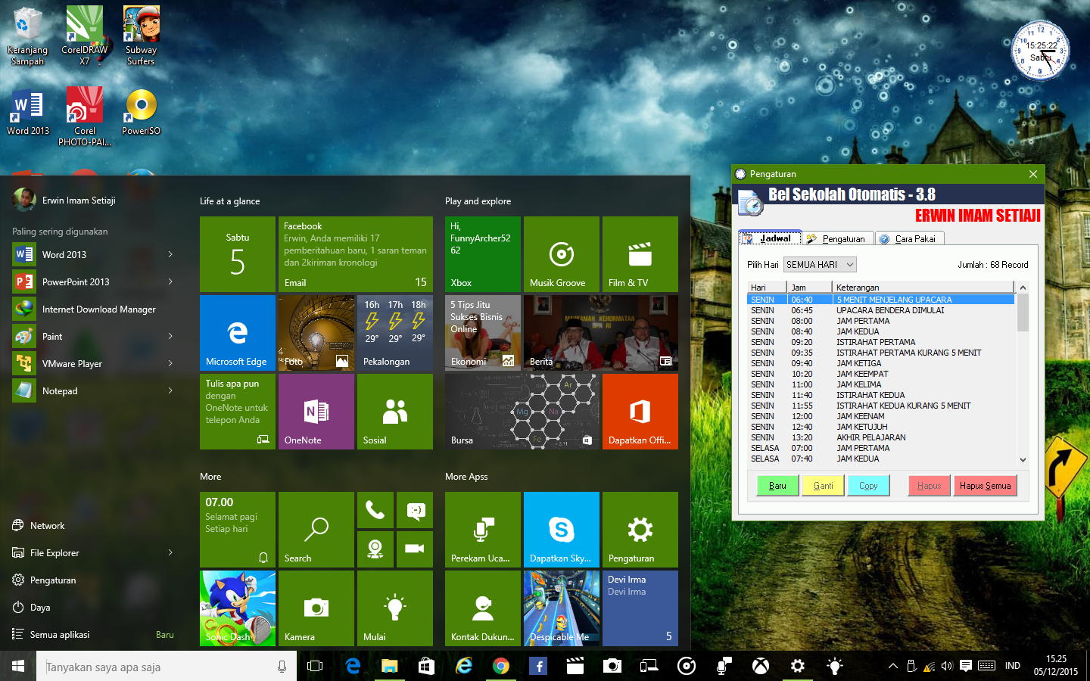
Task: Switch to the Pengaturan tab in Bel Sekolah
Action: point(837,238)
